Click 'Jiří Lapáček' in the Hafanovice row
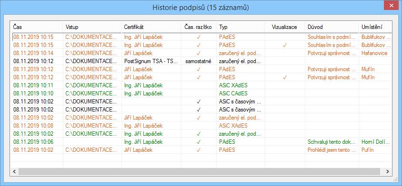 [x=138, y=53]
